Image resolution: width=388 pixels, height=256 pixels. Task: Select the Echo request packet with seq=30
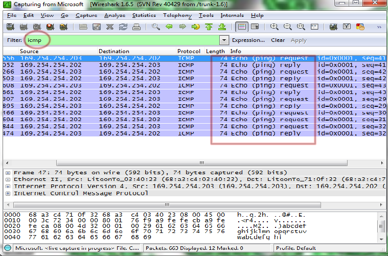[194, 113]
